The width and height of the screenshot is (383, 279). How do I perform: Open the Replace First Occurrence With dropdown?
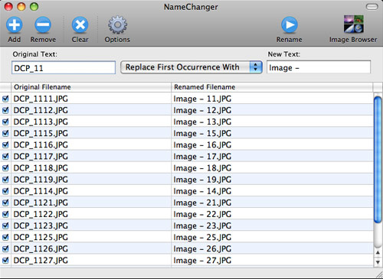[191, 67]
